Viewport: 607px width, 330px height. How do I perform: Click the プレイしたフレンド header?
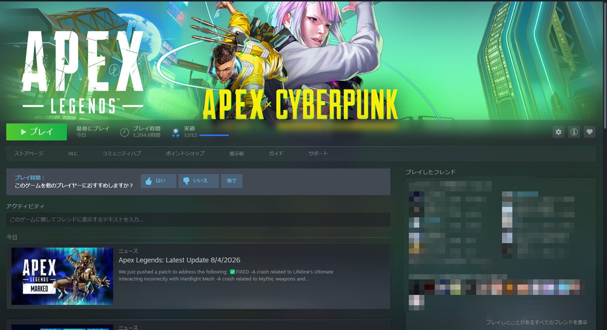430,172
